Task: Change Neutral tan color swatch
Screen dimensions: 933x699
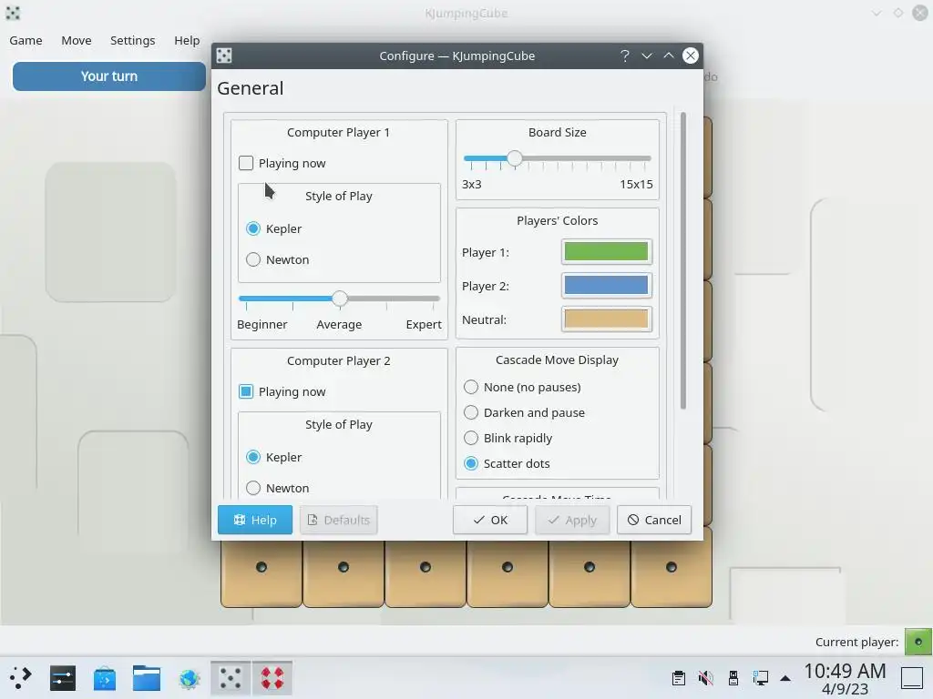Action: click(x=606, y=319)
